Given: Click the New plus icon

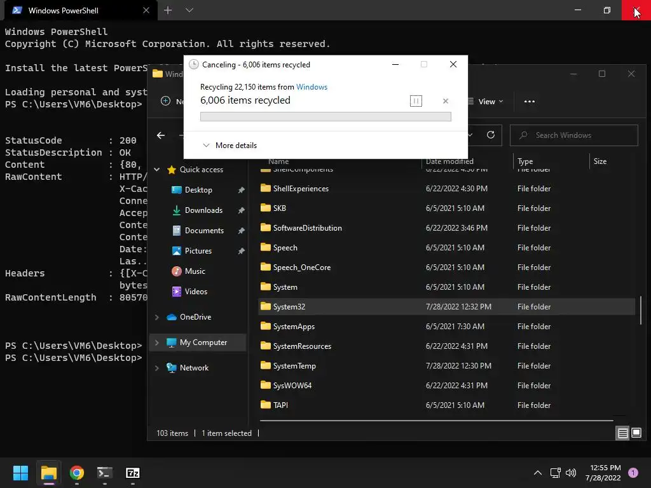Looking at the screenshot, I should click(x=165, y=101).
